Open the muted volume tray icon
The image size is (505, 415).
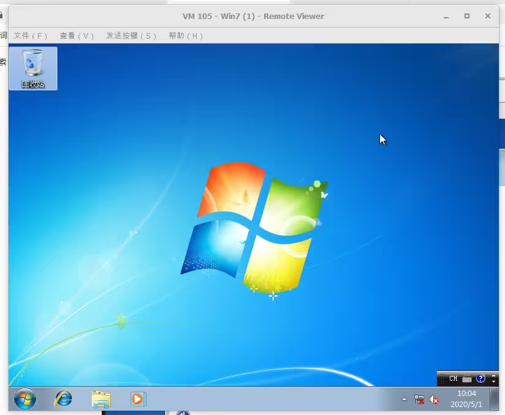(x=434, y=400)
